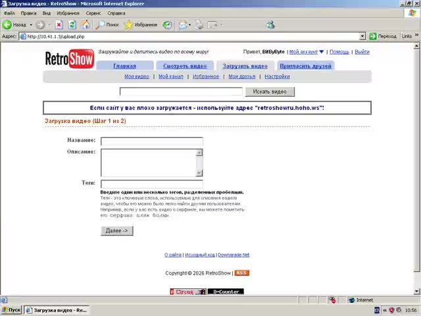Click the Print toolbar icon
421x316 pixels.
(x=199, y=25)
